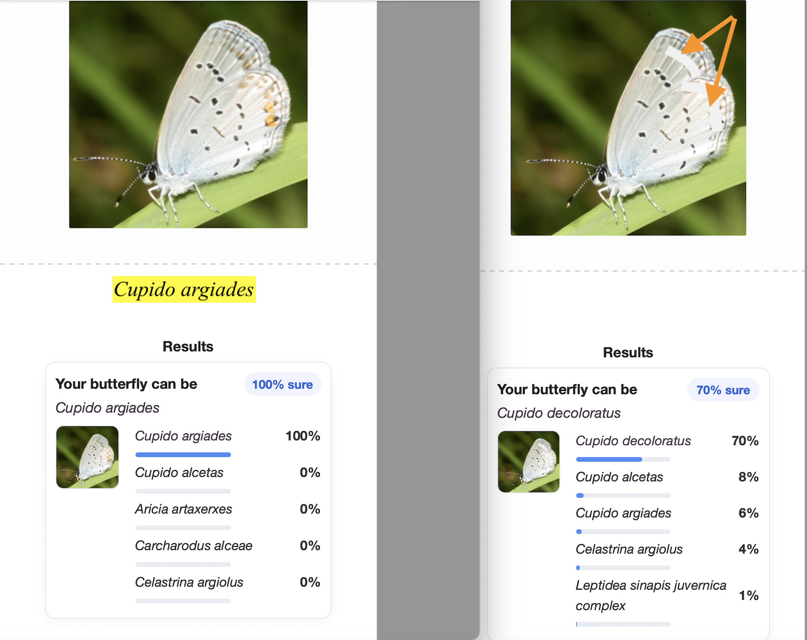The image size is (807, 640).
Task: Select the yellow-highlighted Cupido argiades title
Action: coord(184,290)
